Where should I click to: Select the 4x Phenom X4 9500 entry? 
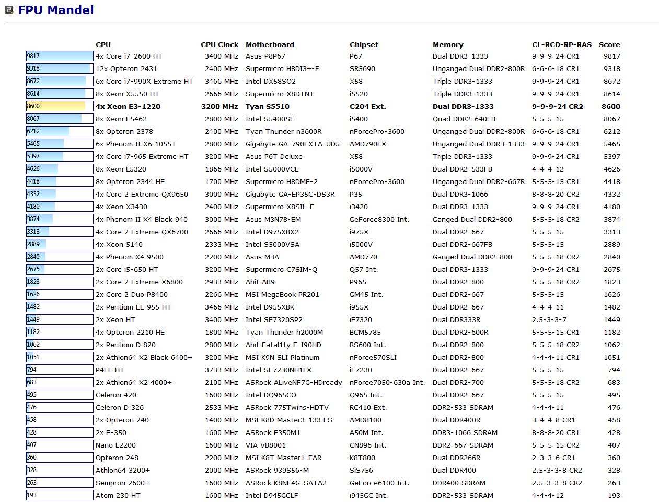pyautogui.click(x=129, y=257)
